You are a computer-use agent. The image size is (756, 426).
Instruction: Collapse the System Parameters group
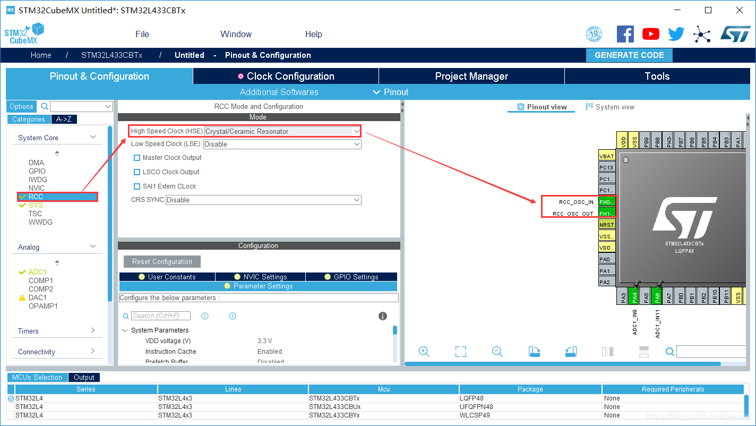coord(125,330)
